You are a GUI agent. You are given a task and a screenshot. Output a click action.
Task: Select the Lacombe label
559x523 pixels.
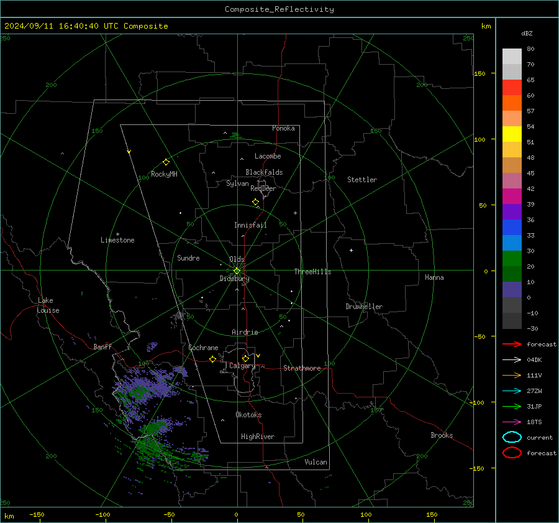268,156
